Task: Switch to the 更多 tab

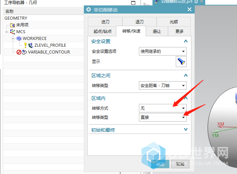Action: coord(179,31)
